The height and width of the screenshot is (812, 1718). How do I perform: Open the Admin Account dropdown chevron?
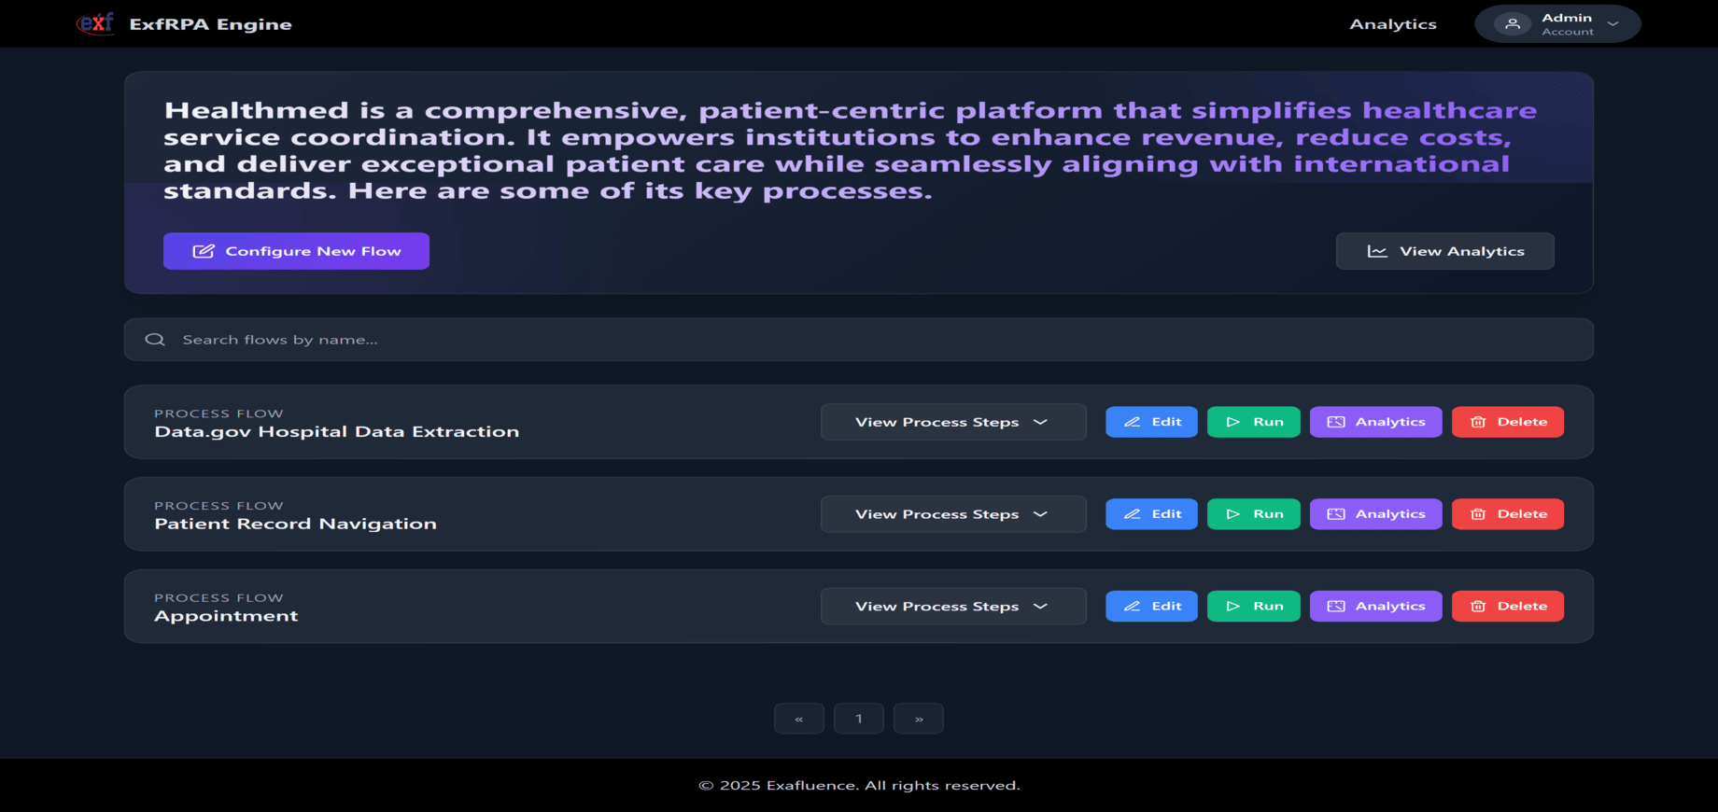click(x=1612, y=24)
